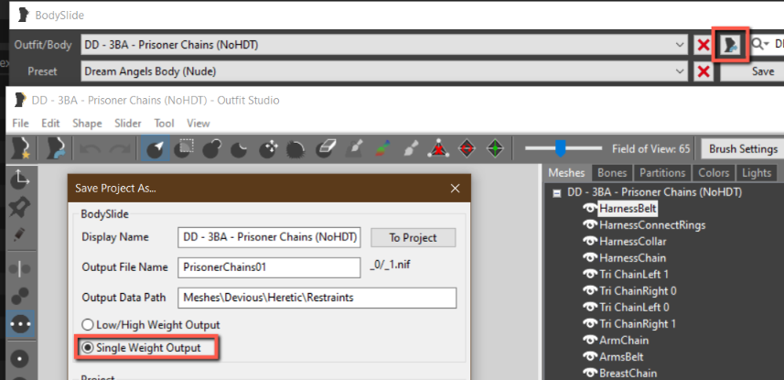The image size is (784, 380).
Task: Delete the outfit via red X beside Outfit/Body
Action: point(703,45)
